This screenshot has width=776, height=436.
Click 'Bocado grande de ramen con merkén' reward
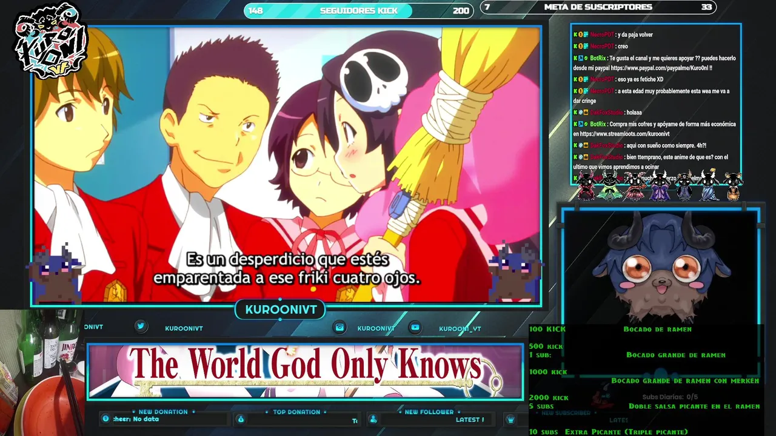(x=685, y=380)
